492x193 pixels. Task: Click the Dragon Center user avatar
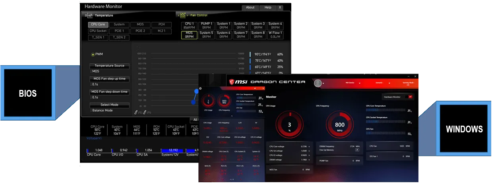(318, 83)
